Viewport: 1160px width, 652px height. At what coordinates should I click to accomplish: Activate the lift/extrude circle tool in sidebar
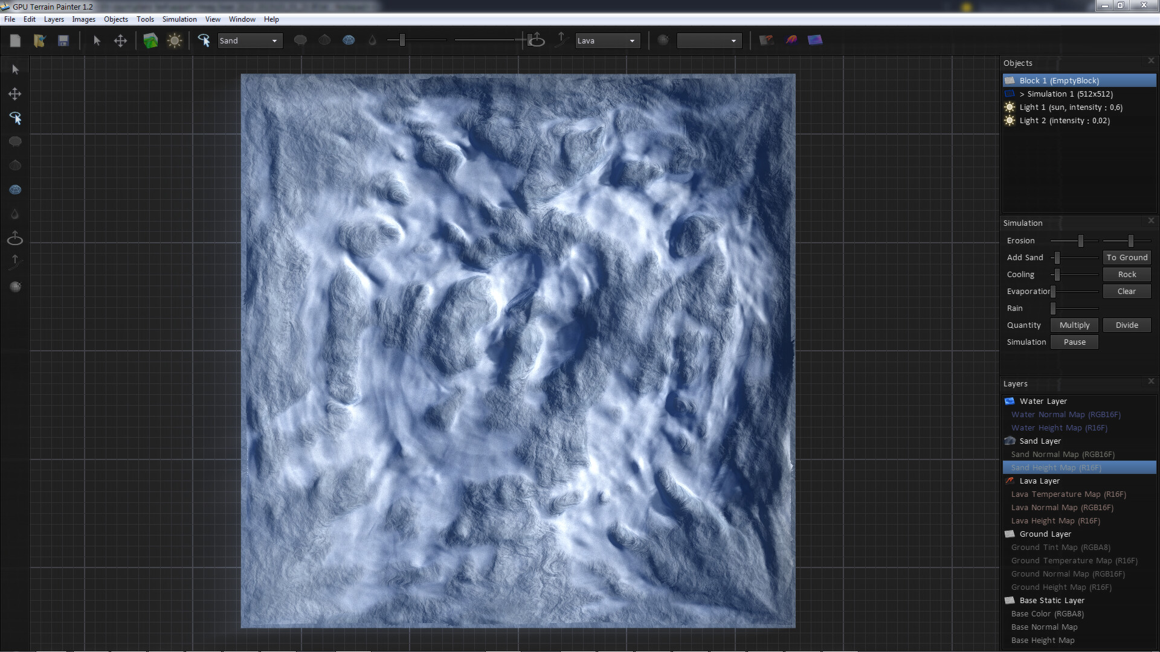click(x=14, y=237)
